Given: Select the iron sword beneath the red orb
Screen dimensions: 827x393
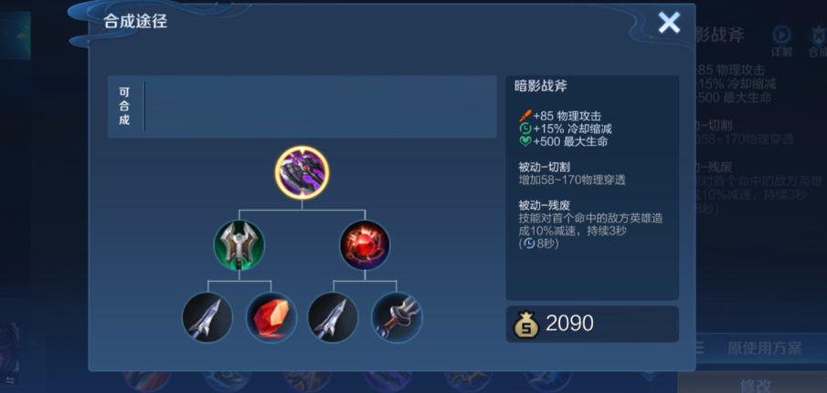Looking at the screenshot, I should coord(333,317).
